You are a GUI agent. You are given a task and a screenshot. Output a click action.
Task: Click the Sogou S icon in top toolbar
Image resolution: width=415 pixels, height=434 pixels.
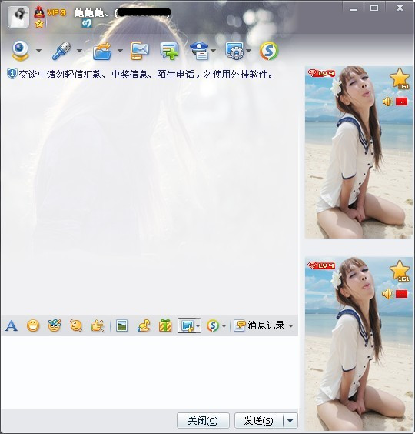point(269,51)
